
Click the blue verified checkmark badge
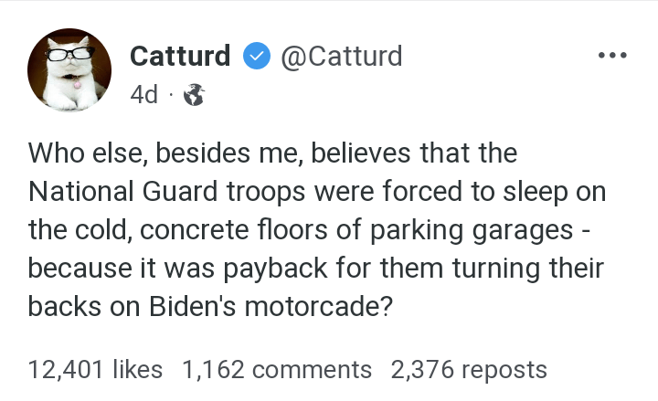point(255,57)
